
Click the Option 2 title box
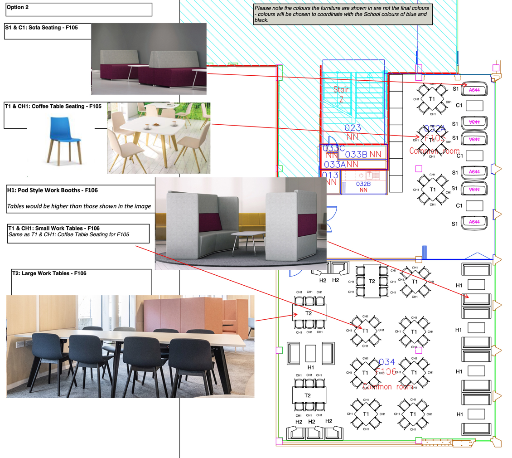coord(78,9)
